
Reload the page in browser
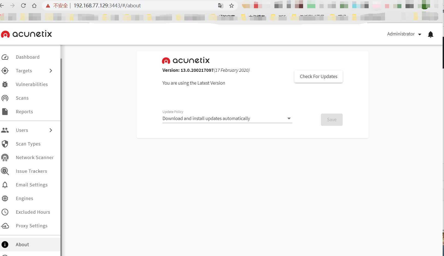click(x=23, y=5)
